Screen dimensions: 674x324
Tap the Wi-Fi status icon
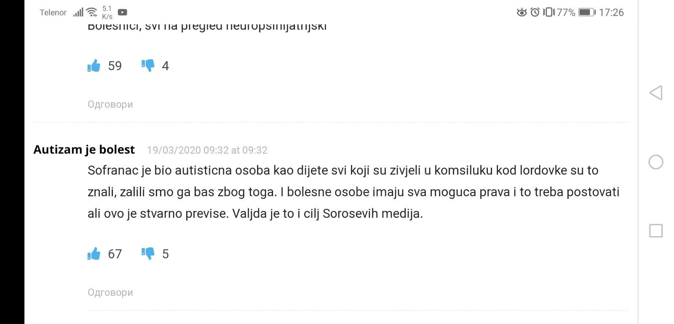point(92,13)
